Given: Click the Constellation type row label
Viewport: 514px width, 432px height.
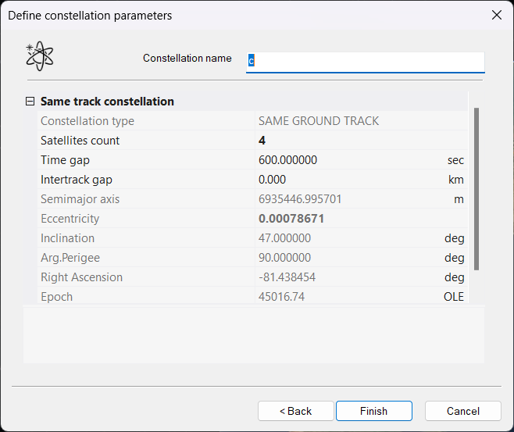Looking at the screenshot, I should pos(87,121).
